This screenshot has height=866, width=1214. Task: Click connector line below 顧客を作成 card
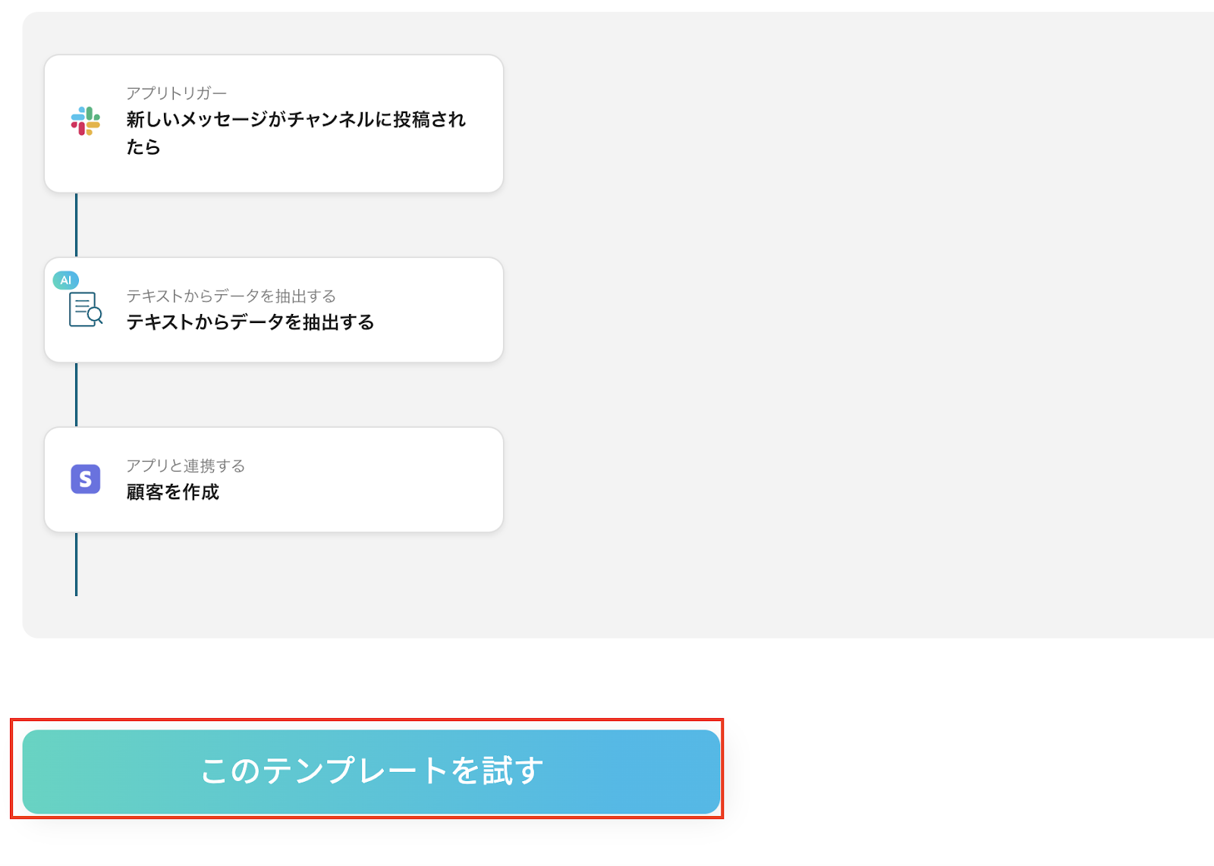click(76, 564)
